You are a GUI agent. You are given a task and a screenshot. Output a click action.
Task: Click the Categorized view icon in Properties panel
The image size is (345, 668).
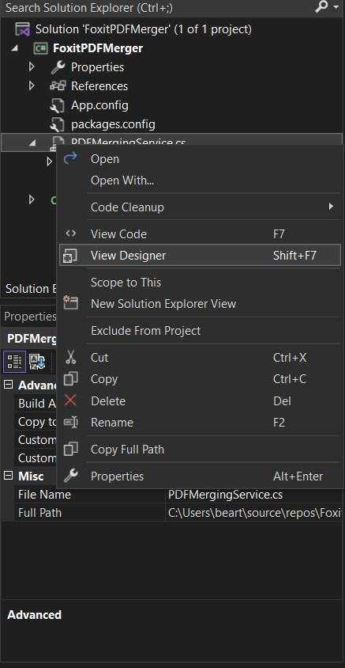tap(15, 362)
